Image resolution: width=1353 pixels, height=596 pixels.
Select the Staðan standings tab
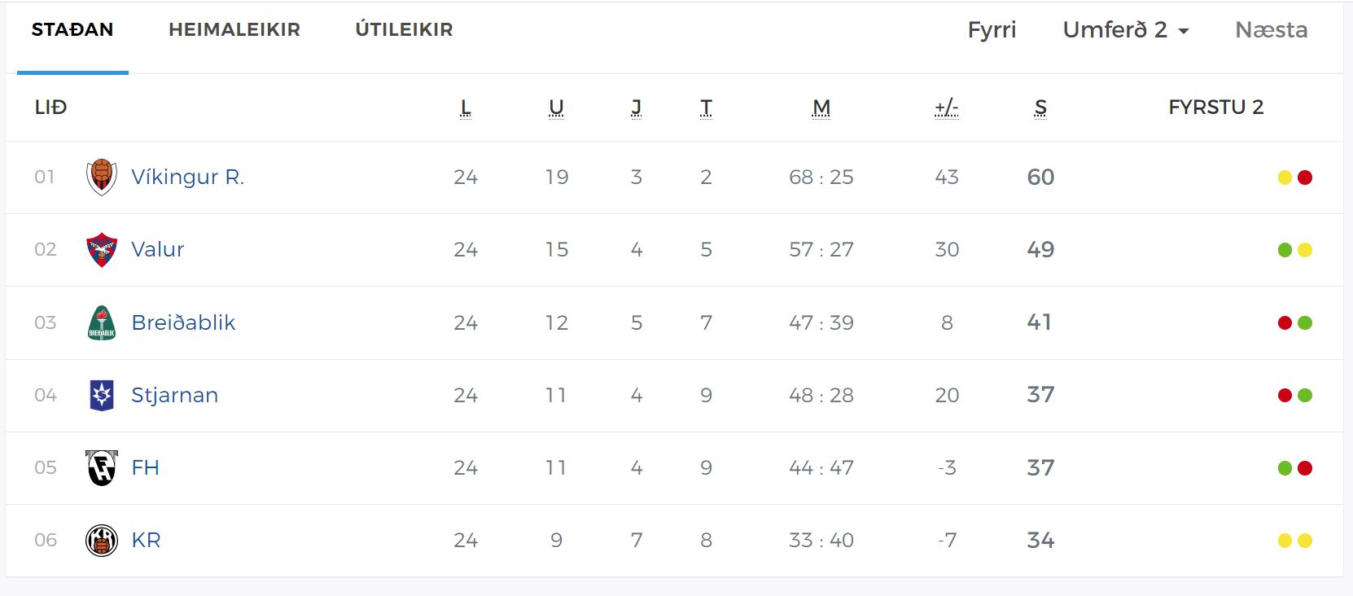[x=72, y=30]
